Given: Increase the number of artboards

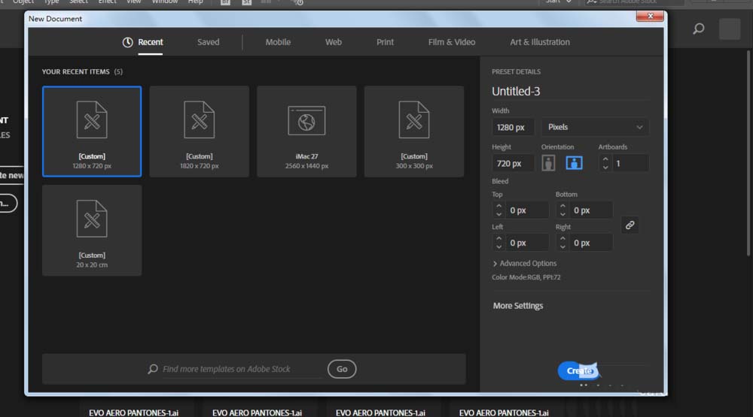Looking at the screenshot, I should pos(605,159).
